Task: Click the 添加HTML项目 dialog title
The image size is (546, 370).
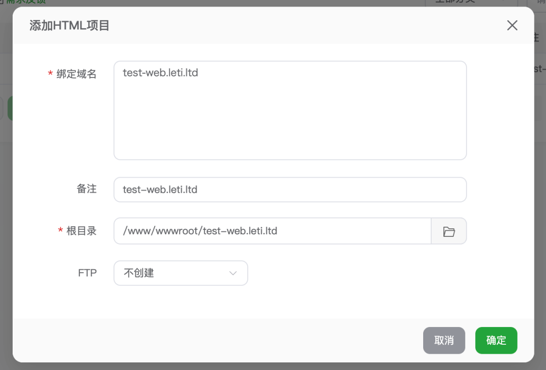Action: [x=69, y=26]
